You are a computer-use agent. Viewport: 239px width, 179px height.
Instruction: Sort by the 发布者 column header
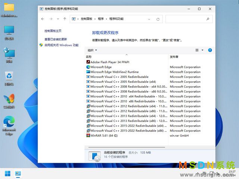(174, 57)
